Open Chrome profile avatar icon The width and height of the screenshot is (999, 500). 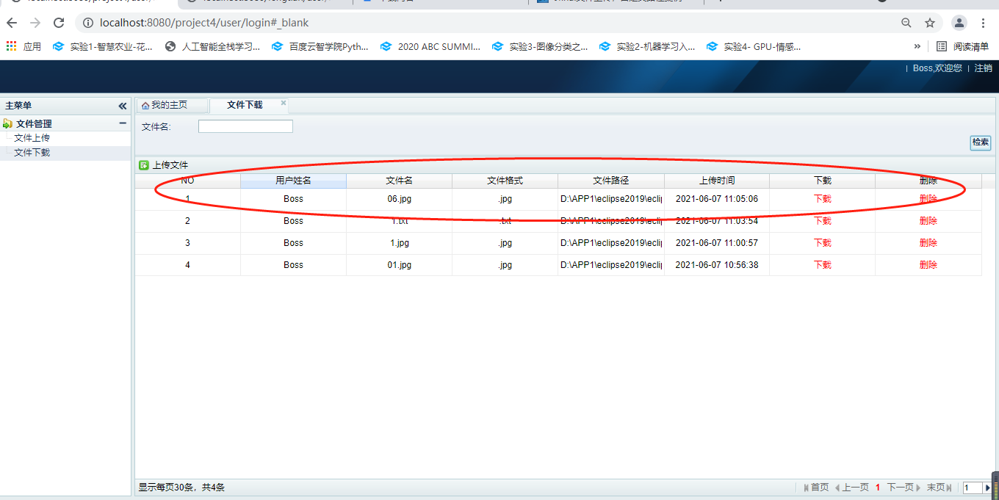pos(959,23)
